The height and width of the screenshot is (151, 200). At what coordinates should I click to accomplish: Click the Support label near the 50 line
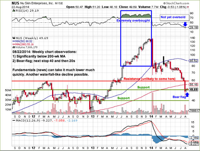143,87
